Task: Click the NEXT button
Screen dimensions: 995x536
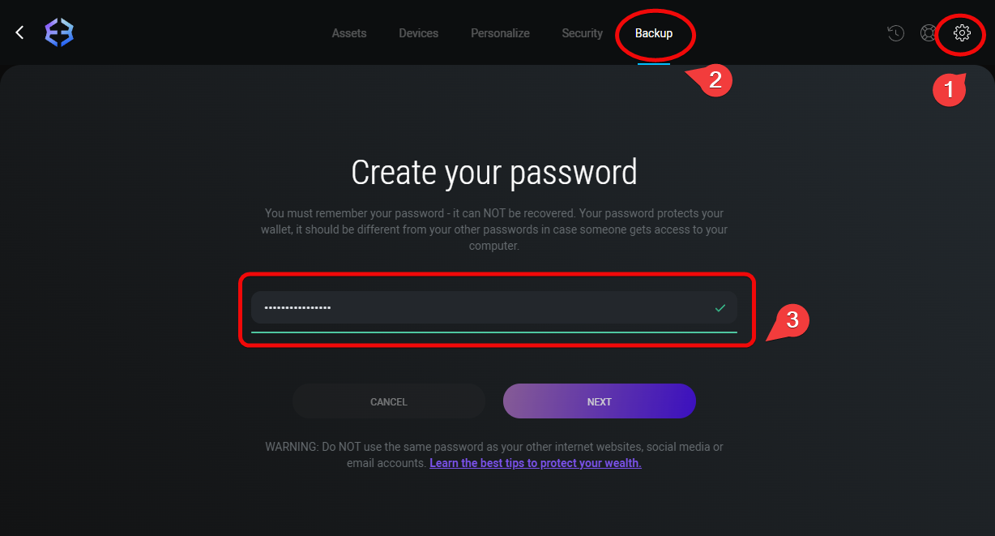Action: [600, 401]
